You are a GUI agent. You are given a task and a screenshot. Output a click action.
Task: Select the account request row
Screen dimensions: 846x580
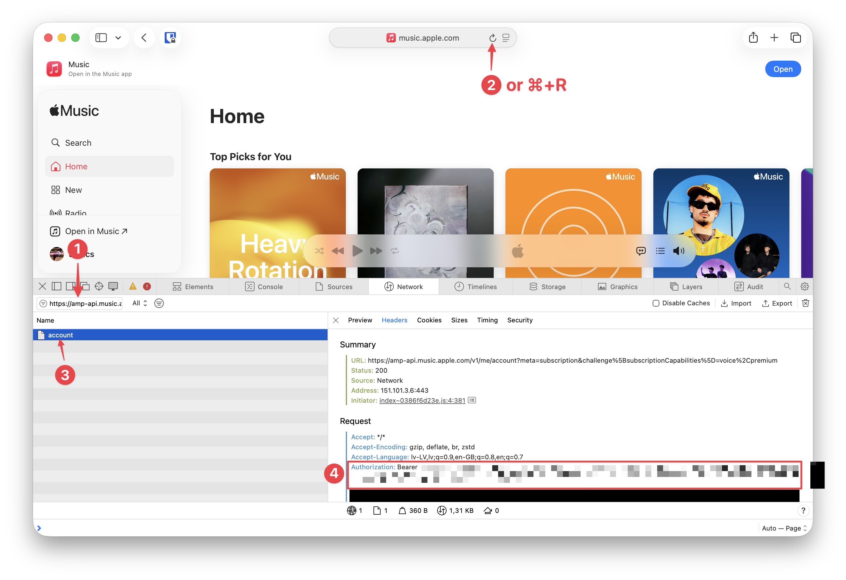[180, 335]
